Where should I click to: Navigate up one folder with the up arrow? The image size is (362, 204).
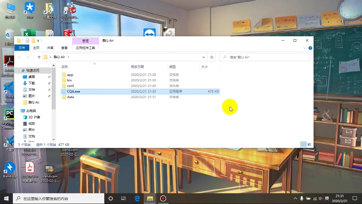tap(39, 57)
